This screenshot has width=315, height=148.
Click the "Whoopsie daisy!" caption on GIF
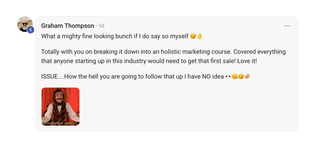pyautogui.click(x=60, y=123)
